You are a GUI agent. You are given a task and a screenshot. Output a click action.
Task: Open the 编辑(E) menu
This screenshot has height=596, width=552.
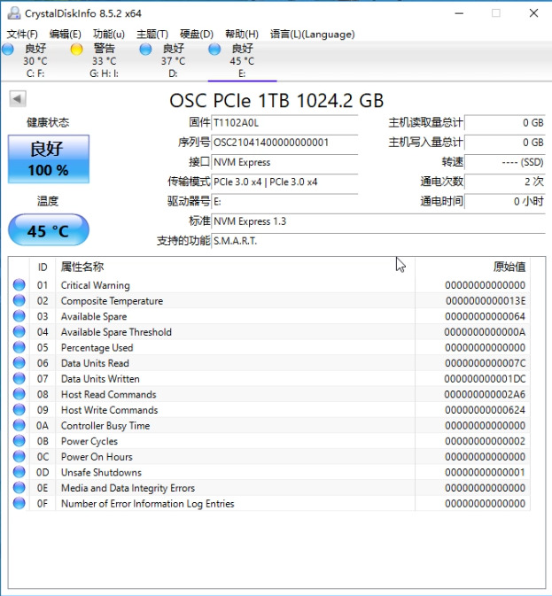click(x=65, y=35)
